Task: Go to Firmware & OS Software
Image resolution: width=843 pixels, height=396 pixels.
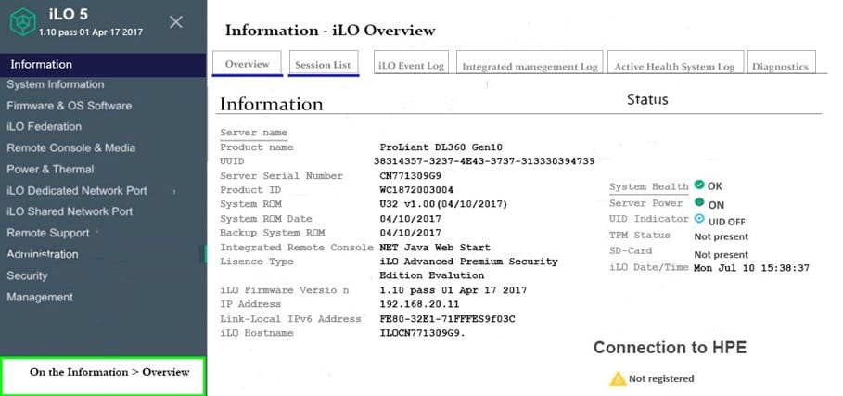Action: tap(69, 106)
